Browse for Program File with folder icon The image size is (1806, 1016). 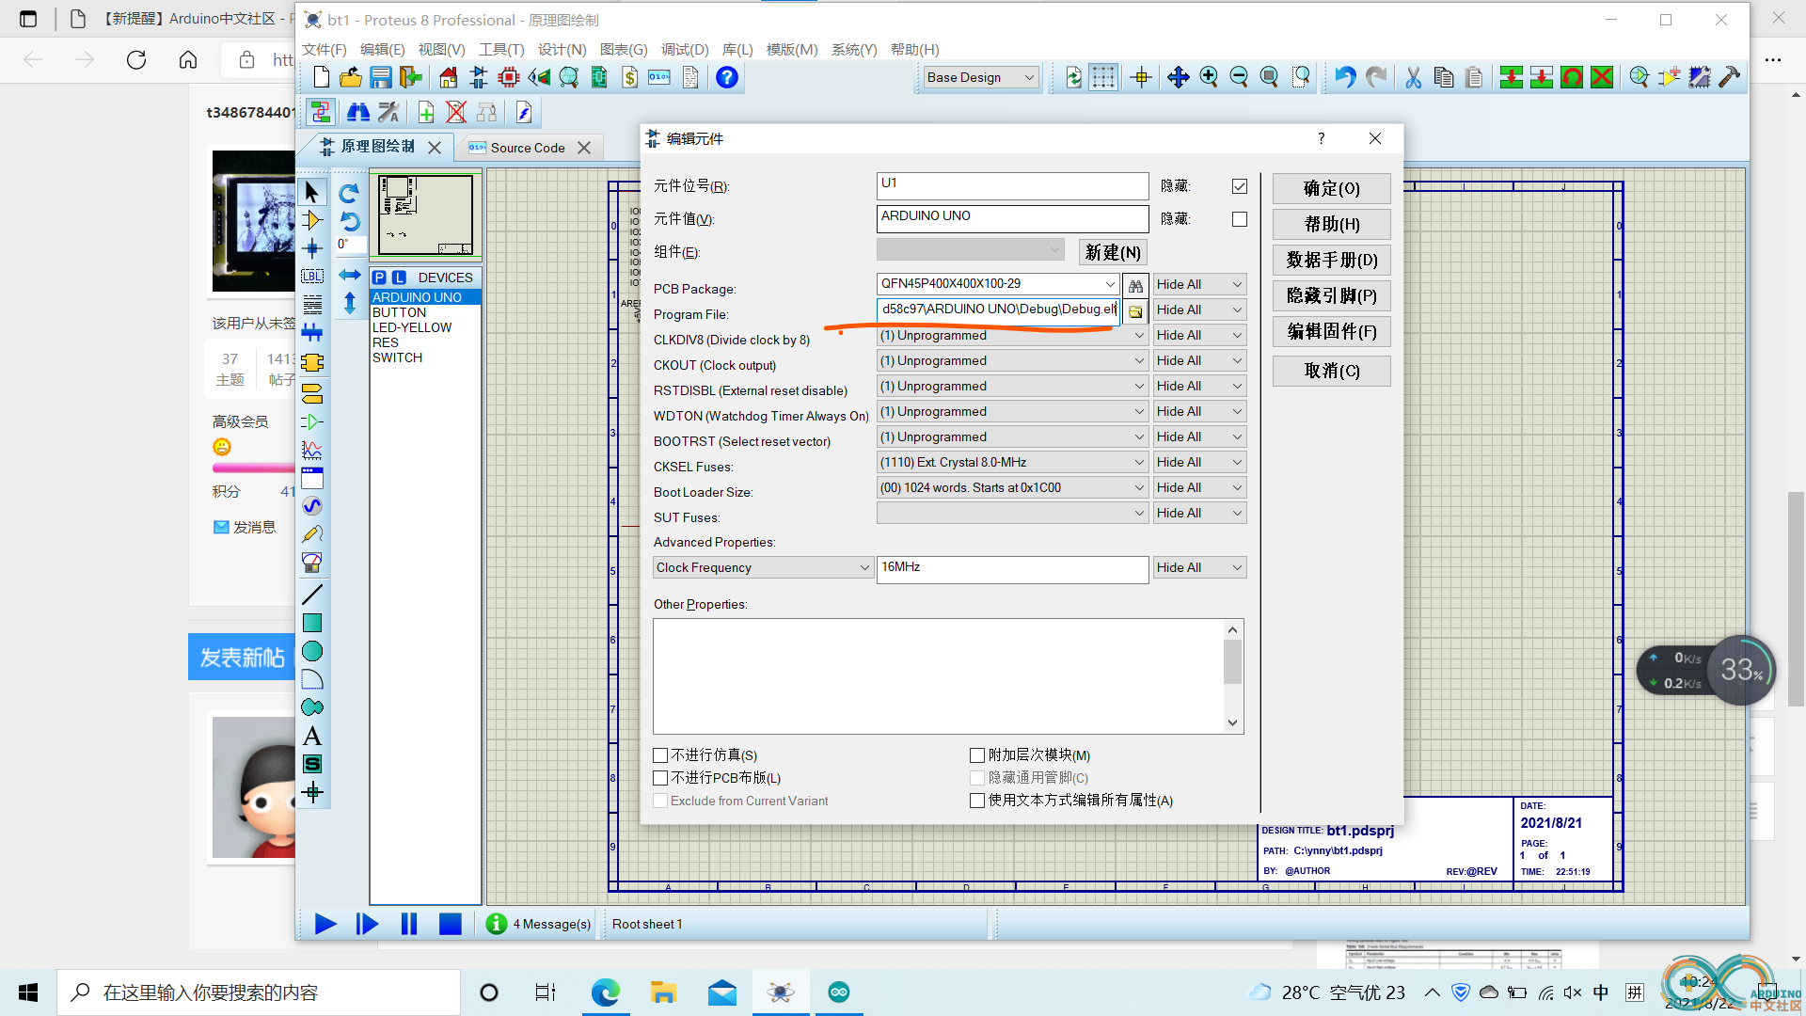[1135, 310]
